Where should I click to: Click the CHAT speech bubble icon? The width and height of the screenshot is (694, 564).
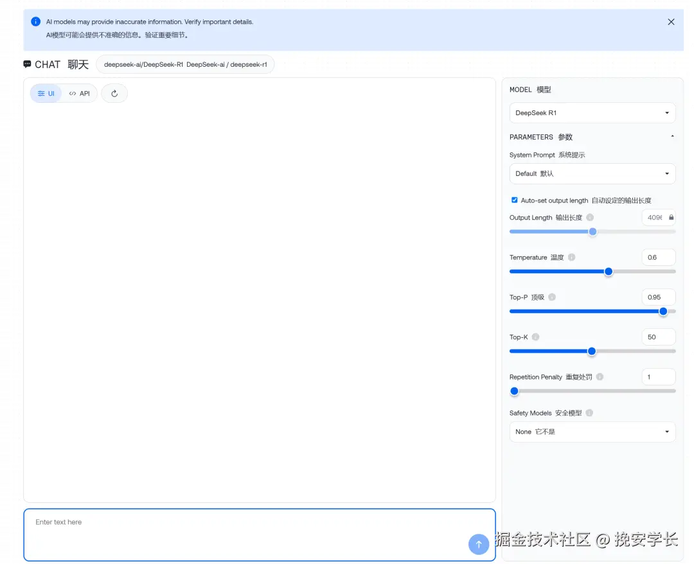click(28, 64)
